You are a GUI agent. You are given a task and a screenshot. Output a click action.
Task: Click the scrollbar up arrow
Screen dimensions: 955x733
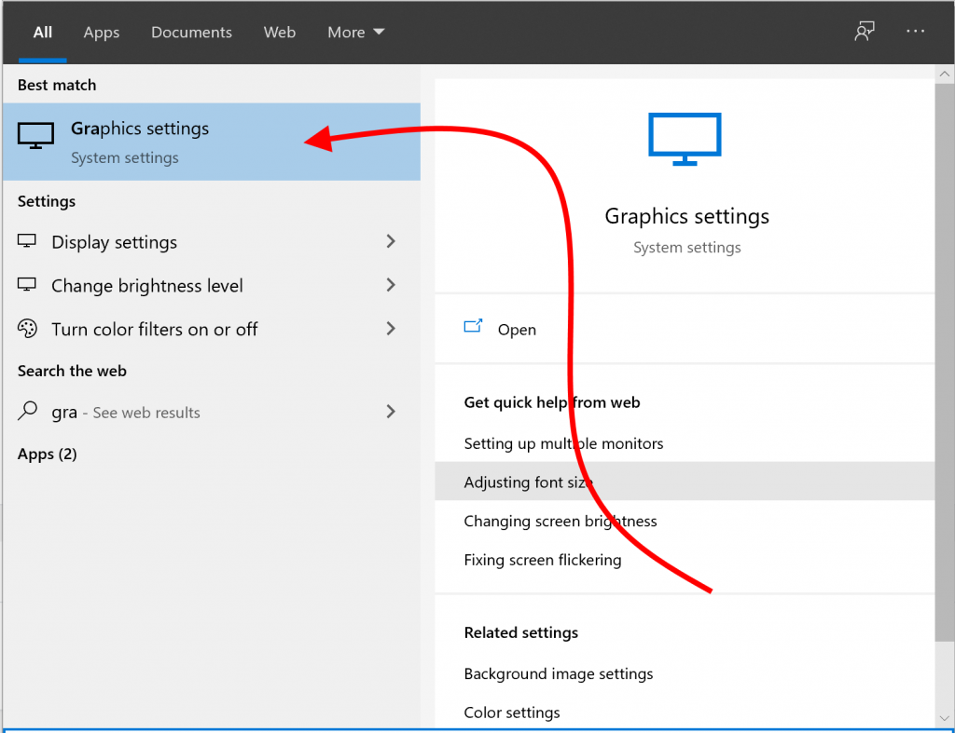[x=945, y=75]
